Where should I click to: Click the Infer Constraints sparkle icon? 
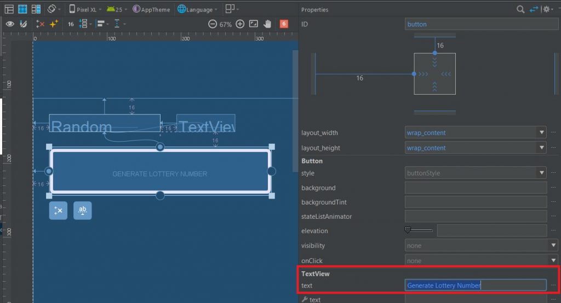tap(54, 24)
